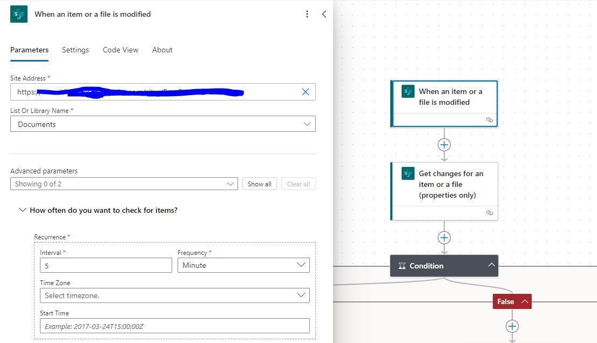Open the List Or Library Name dropdown
This screenshot has width=597, height=343.
[x=308, y=124]
